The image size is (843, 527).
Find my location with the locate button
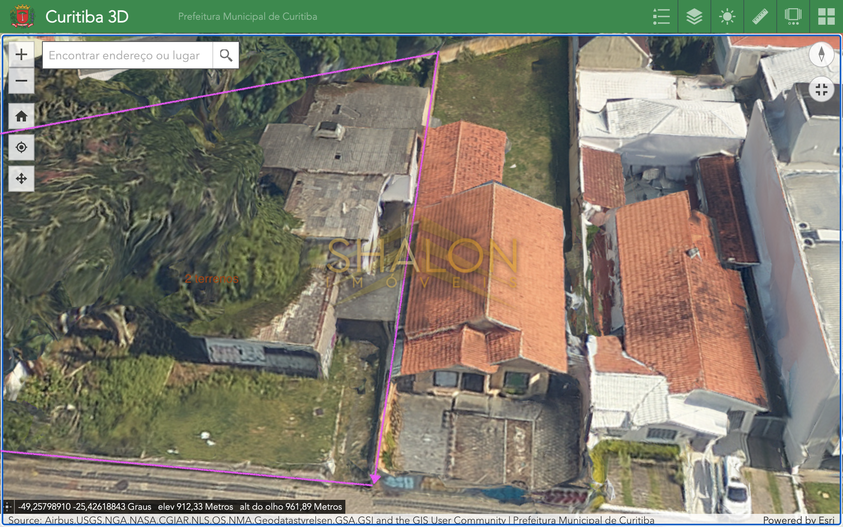(21, 147)
